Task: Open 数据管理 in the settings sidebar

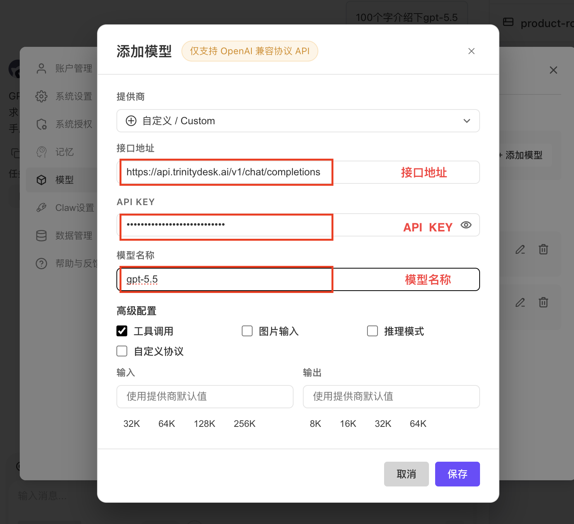Action: (62, 236)
